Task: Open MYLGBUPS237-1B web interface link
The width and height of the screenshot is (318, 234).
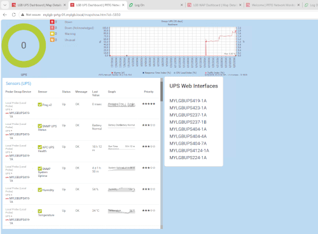Action: [188, 122]
